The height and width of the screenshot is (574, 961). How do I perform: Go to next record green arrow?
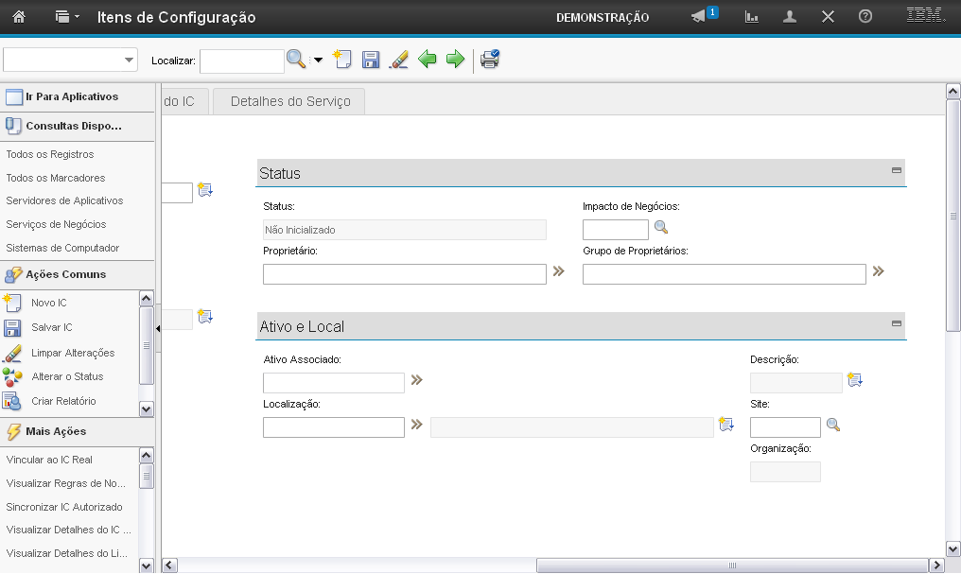(455, 61)
